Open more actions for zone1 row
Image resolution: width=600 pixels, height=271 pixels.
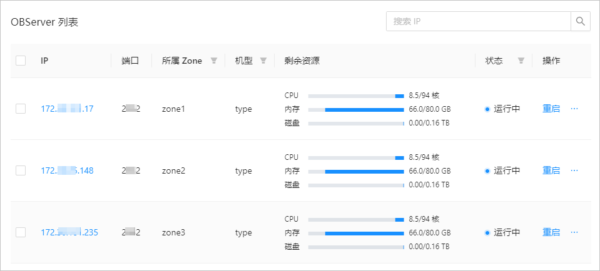(x=574, y=109)
